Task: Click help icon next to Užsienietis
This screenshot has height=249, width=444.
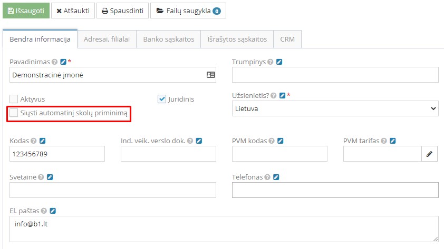Action: [274, 95]
